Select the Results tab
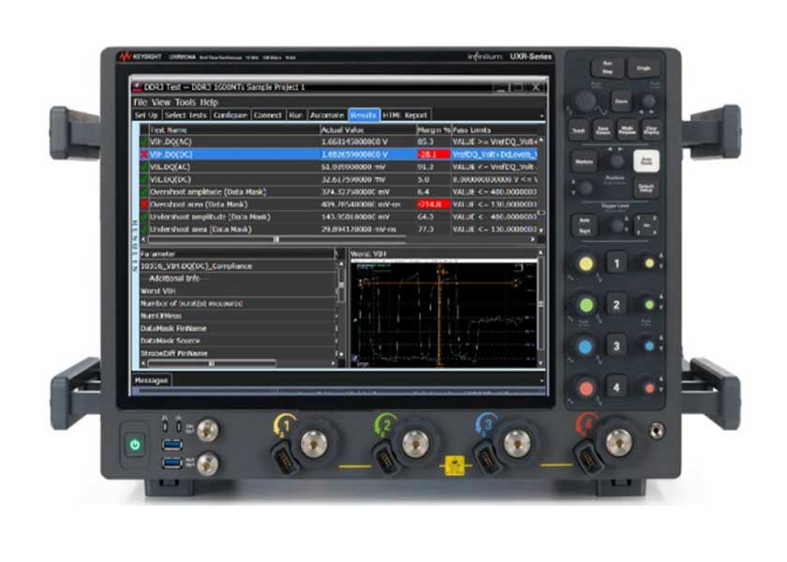Image resolution: width=787 pixels, height=562 pixels. pyautogui.click(x=364, y=115)
